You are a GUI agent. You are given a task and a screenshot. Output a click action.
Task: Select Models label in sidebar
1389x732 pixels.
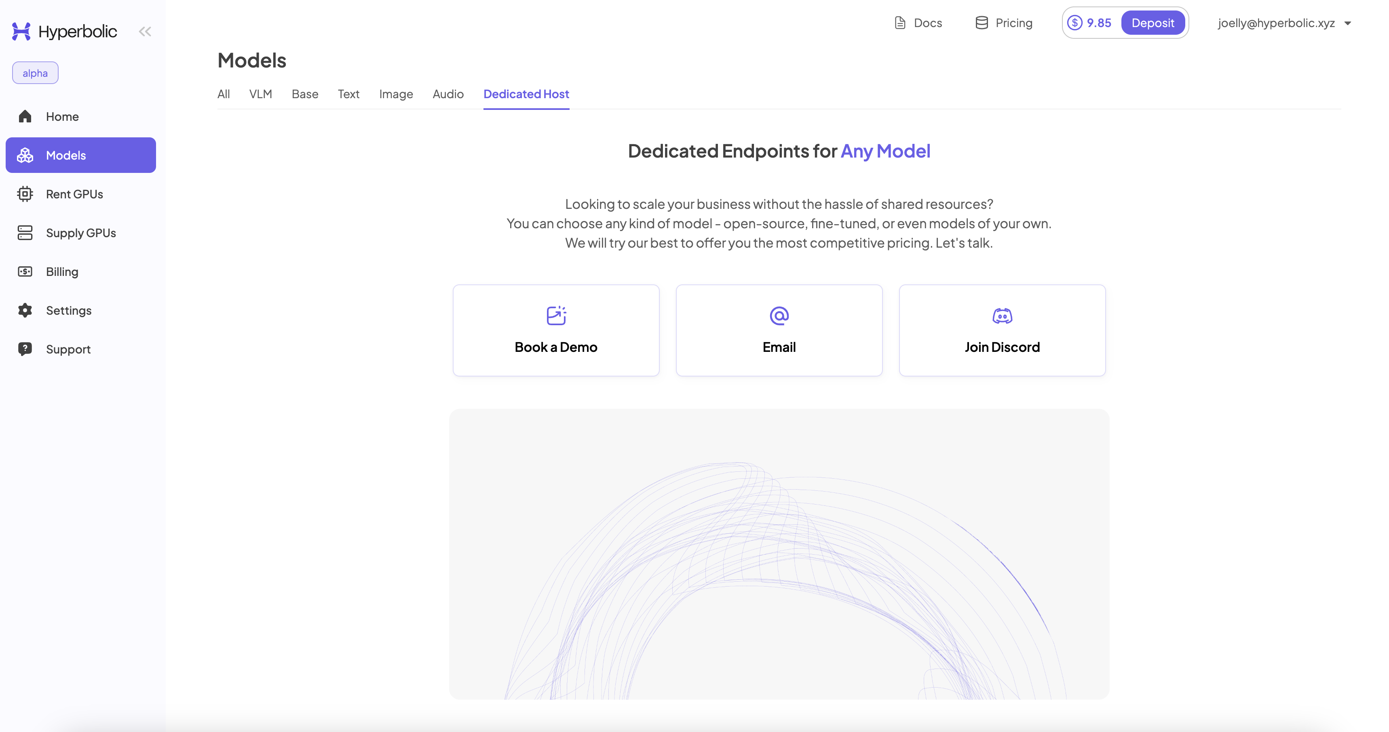click(x=66, y=155)
